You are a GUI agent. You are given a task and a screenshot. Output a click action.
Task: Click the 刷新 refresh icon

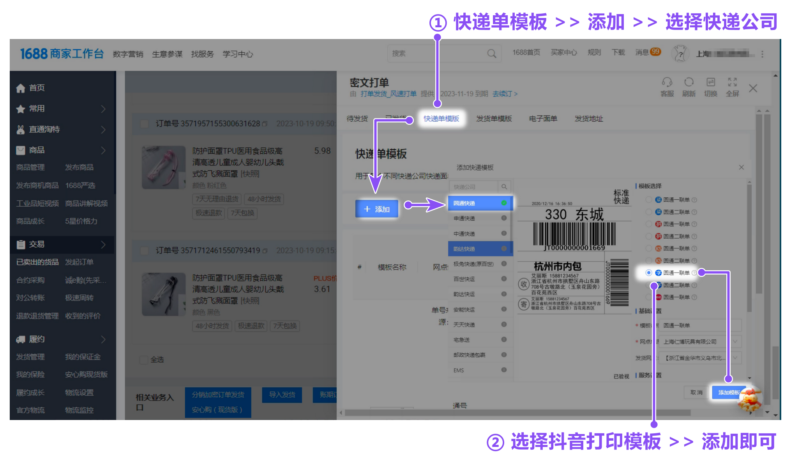[x=689, y=82]
